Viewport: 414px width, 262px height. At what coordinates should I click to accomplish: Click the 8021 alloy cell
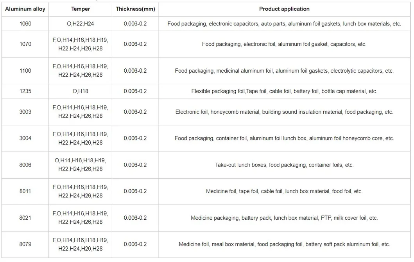click(x=25, y=218)
